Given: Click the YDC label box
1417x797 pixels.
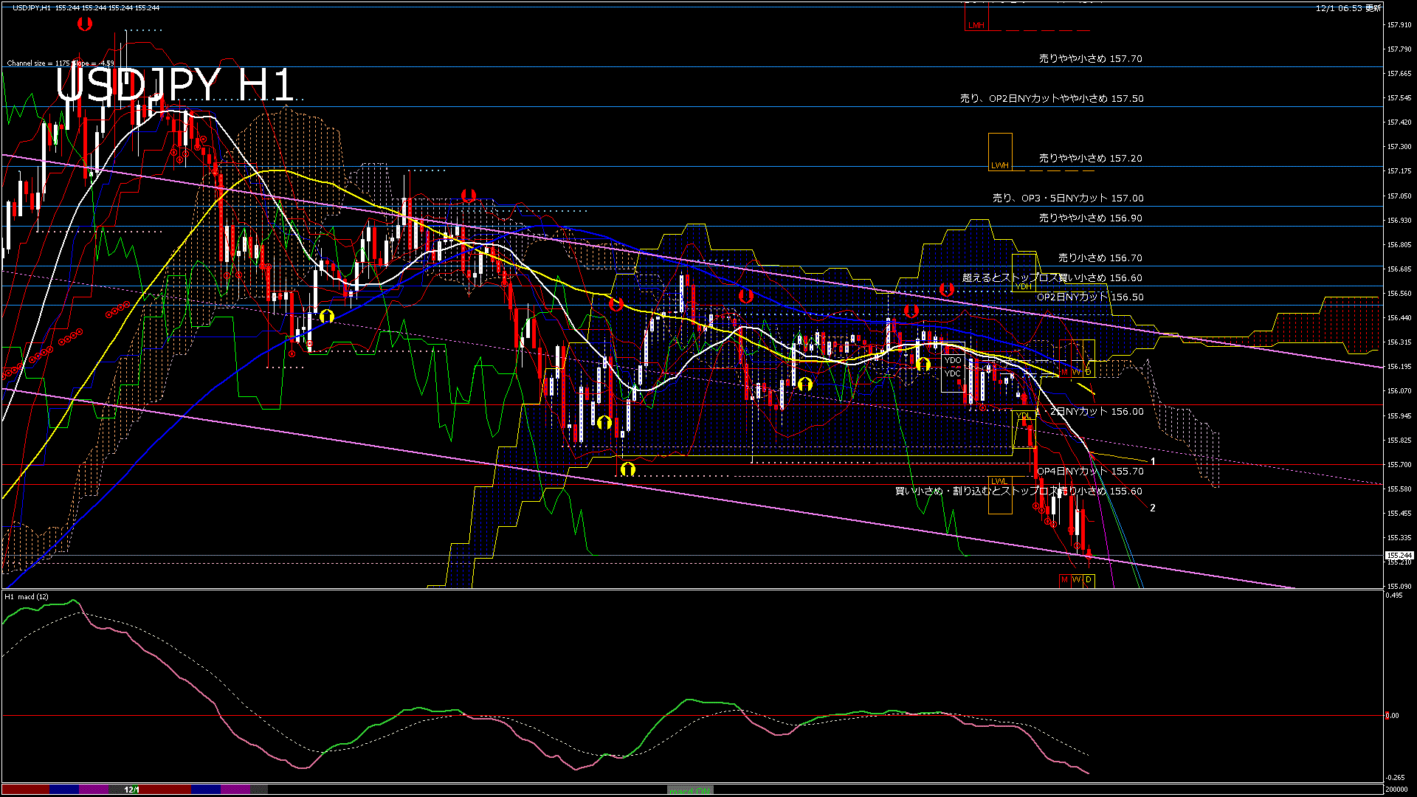Looking at the screenshot, I should point(953,373).
